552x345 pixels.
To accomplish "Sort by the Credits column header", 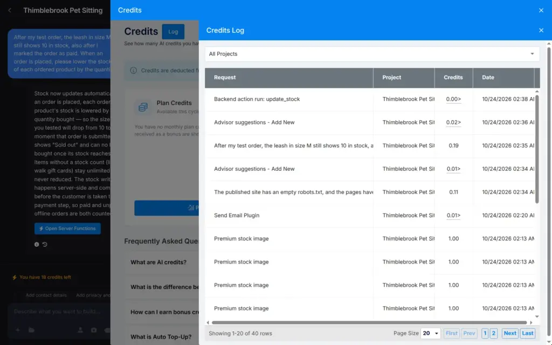I will point(454,78).
